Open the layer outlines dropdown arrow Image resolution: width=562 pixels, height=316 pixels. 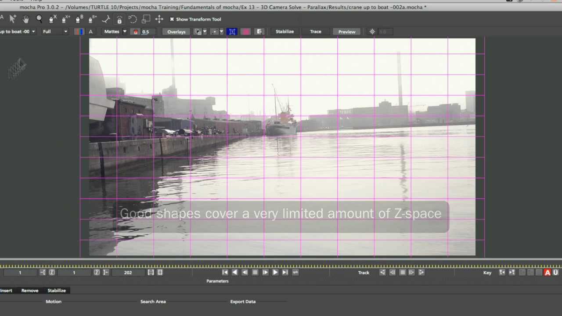[205, 32]
